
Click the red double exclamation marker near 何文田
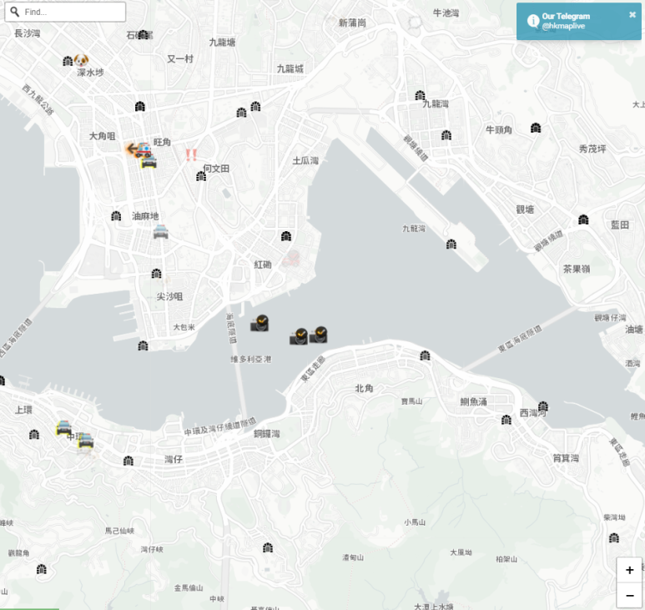(x=191, y=154)
